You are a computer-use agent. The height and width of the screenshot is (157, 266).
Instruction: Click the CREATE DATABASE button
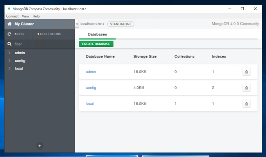96,44
